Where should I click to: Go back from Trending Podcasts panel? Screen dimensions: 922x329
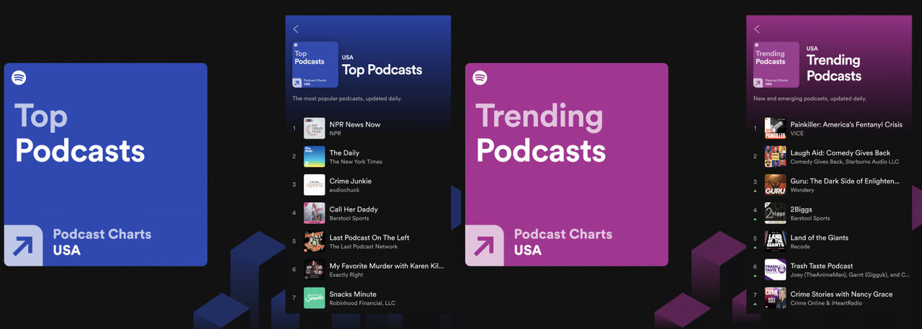(x=757, y=30)
